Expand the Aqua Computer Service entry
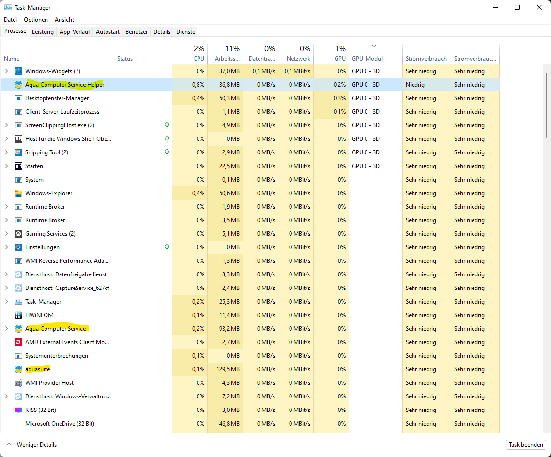 click(7, 329)
